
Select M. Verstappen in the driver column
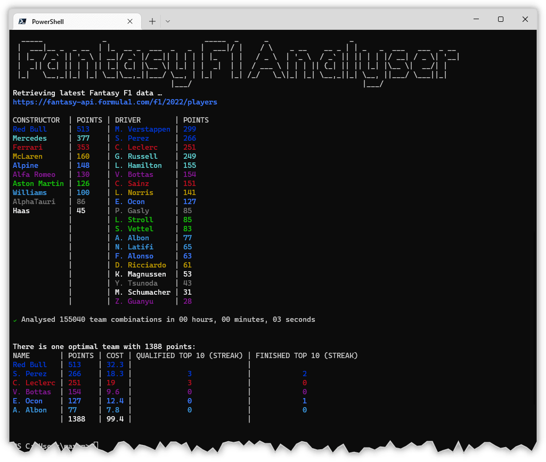[143, 129]
